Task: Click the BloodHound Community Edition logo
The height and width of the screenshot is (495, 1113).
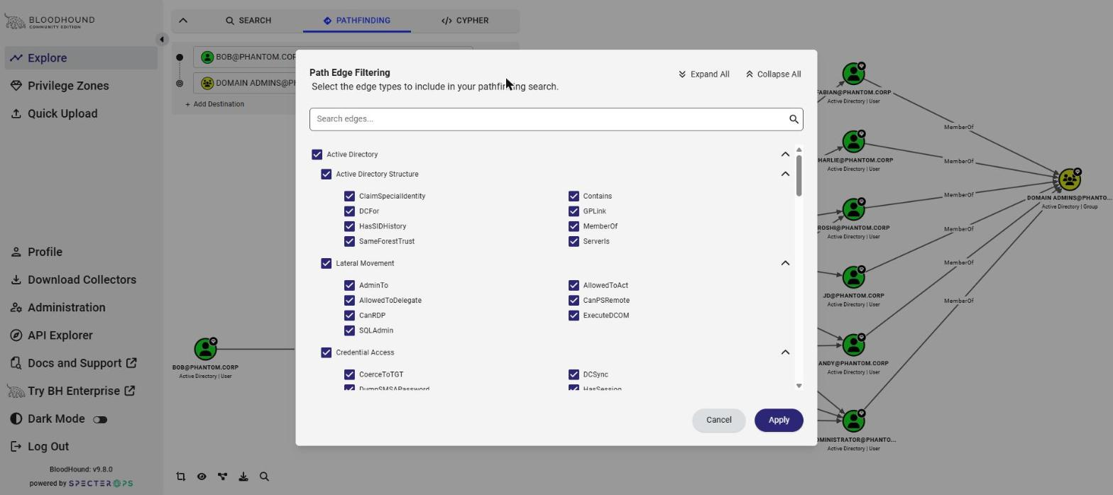Action: click(50, 21)
